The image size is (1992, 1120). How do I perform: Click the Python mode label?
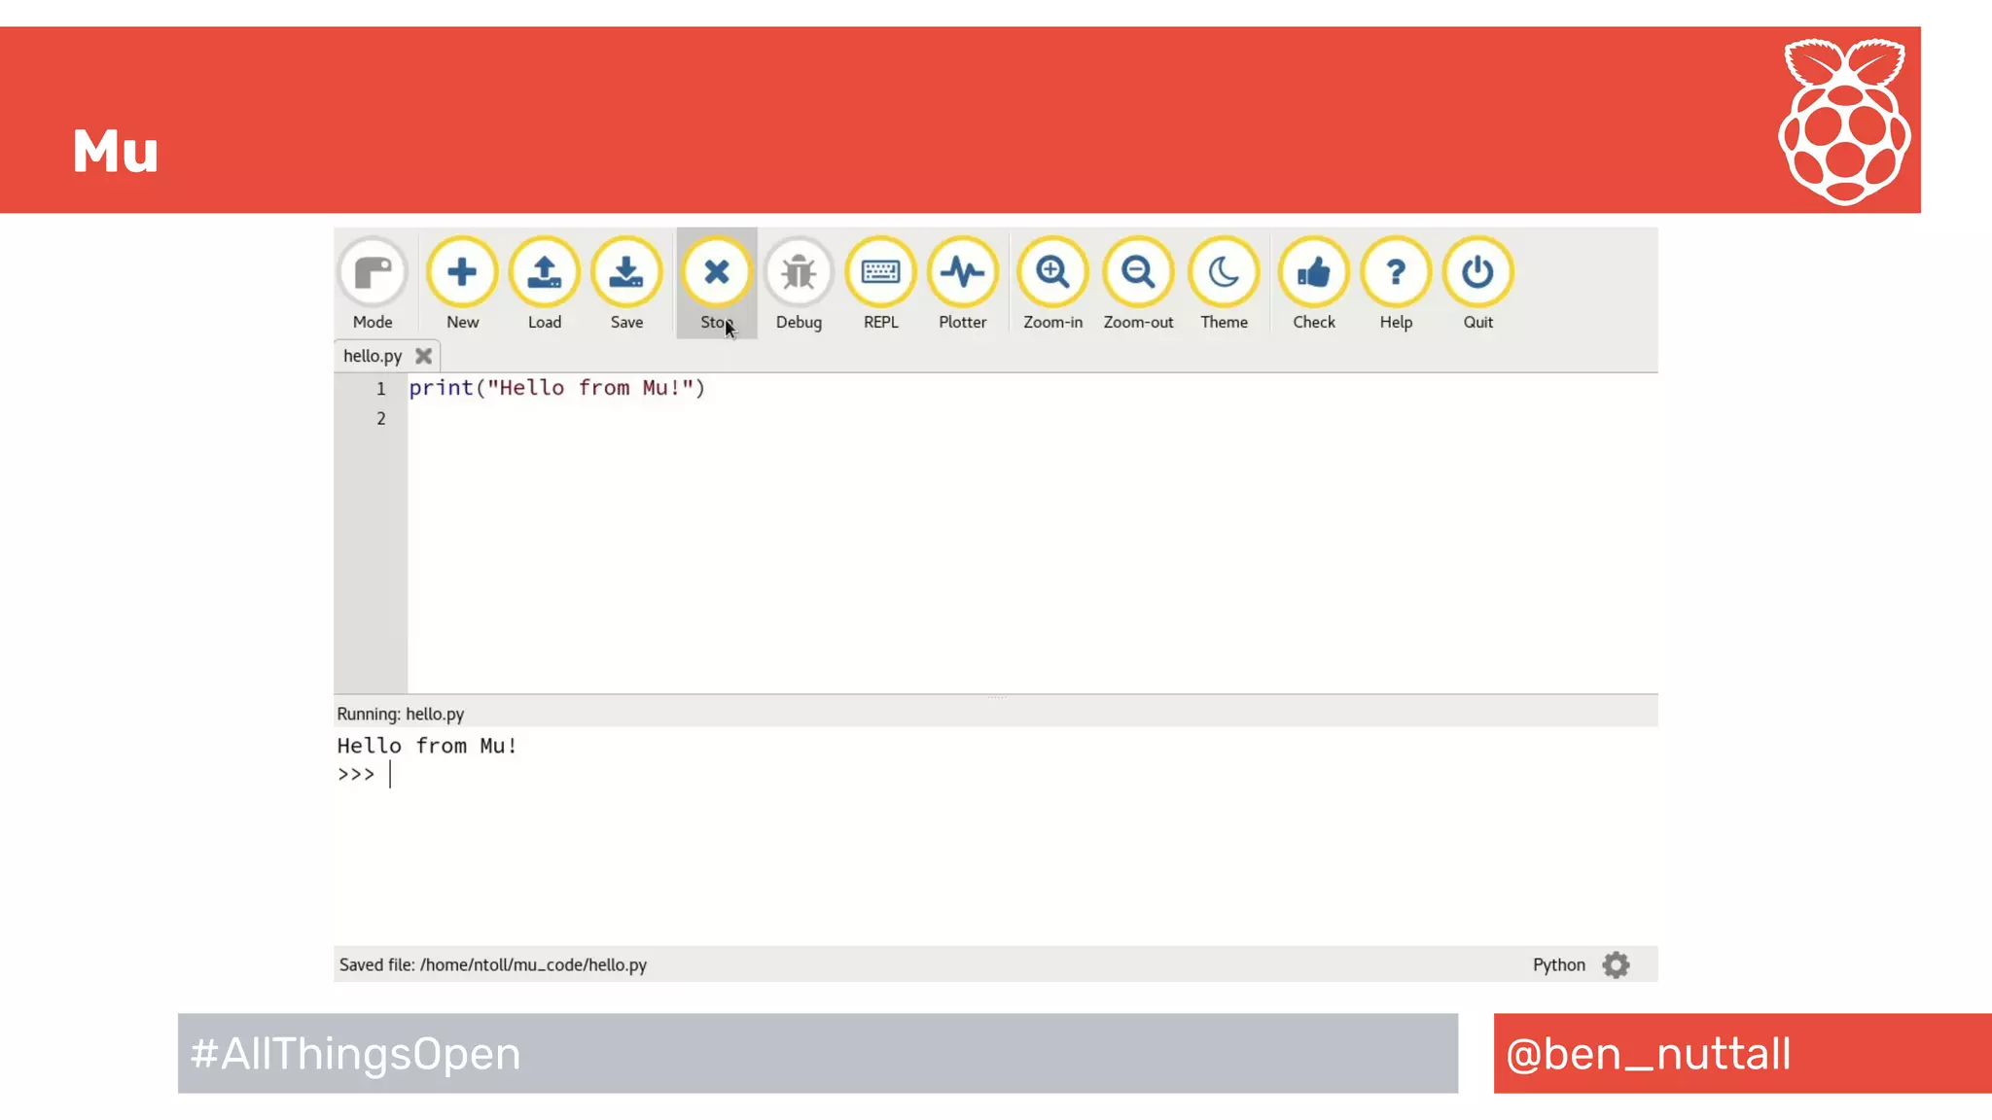pos(1558,964)
